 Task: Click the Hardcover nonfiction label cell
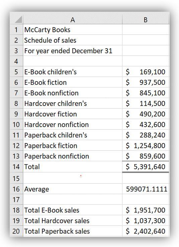(73, 124)
